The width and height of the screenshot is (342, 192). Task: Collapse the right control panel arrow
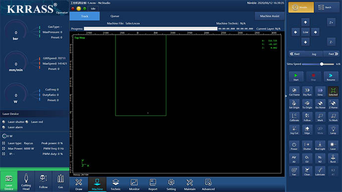click(285, 96)
